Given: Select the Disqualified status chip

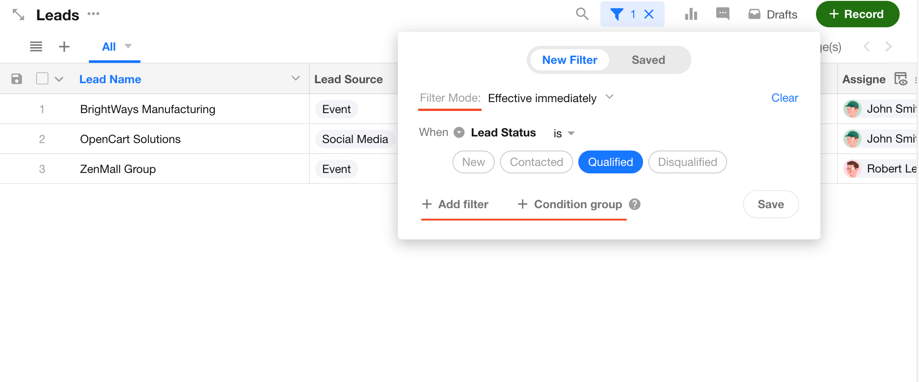Looking at the screenshot, I should (x=687, y=162).
